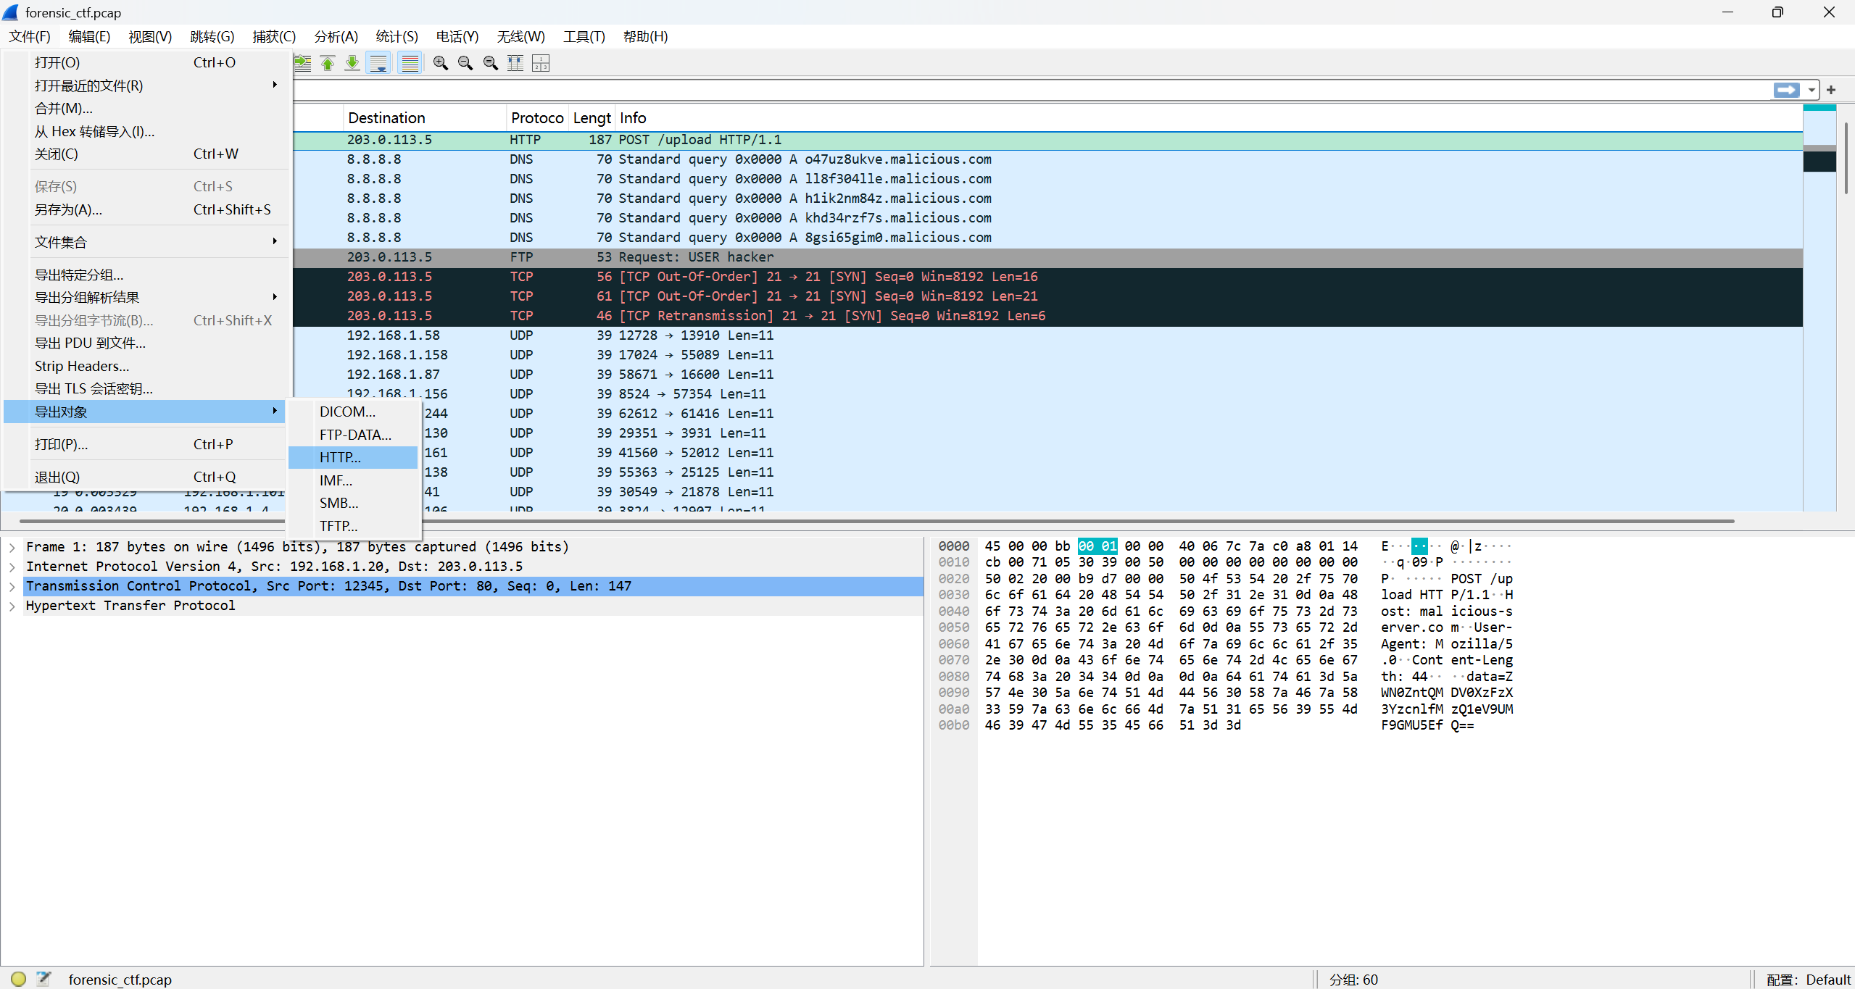Toggle packet list coloring rules
Viewport: 1855px width, 989px height.
pyautogui.click(x=410, y=64)
